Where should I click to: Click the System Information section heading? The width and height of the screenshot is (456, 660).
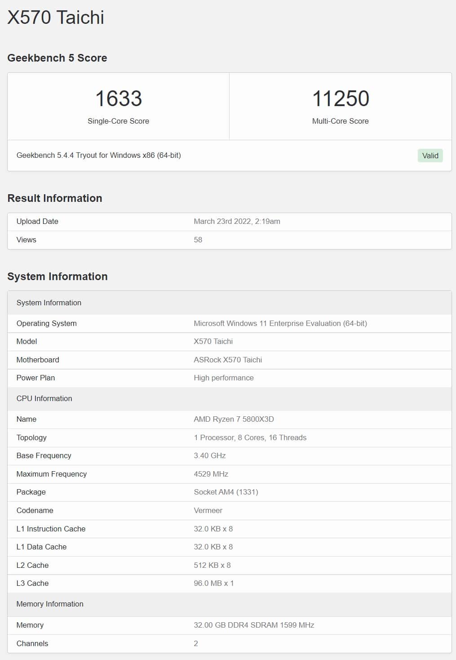click(x=58, y=276)
